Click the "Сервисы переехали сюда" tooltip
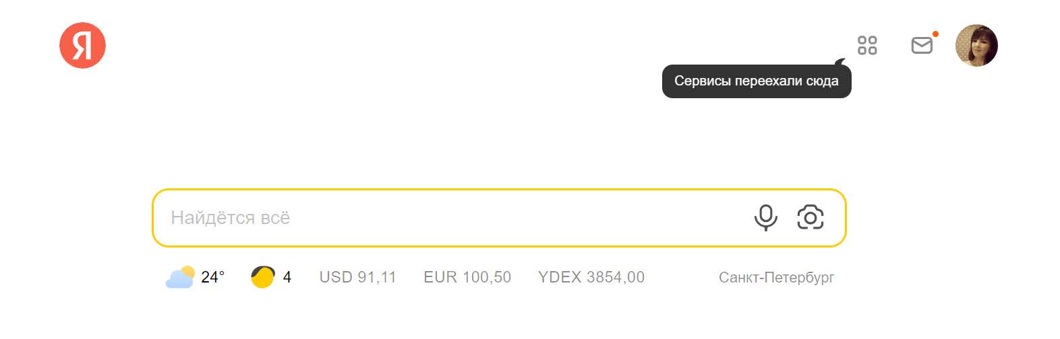The image size is (1060, 339). [757, 81]
